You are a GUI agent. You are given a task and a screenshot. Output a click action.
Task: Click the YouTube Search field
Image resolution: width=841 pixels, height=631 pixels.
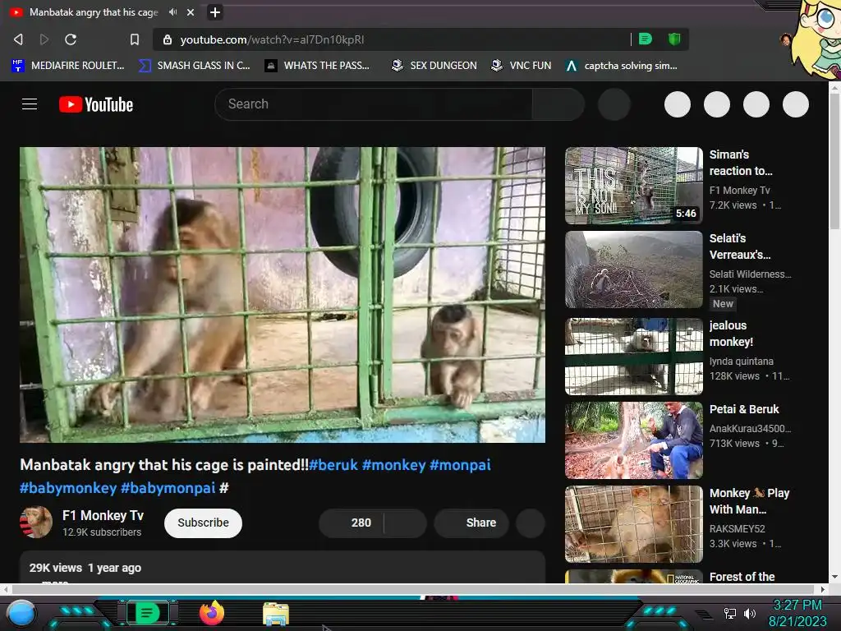click(374, 104)
